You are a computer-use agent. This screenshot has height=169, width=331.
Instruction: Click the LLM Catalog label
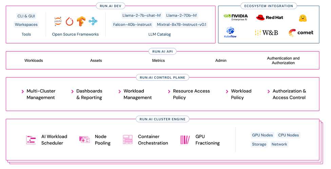pyautogui.click(x=160, y=34)
